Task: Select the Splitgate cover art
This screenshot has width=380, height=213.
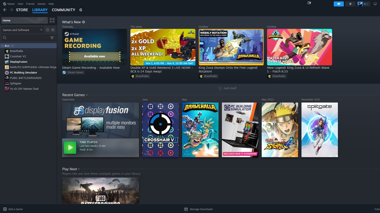Action: 319,130
